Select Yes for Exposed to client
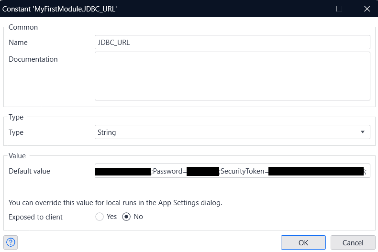 (100, 217)
